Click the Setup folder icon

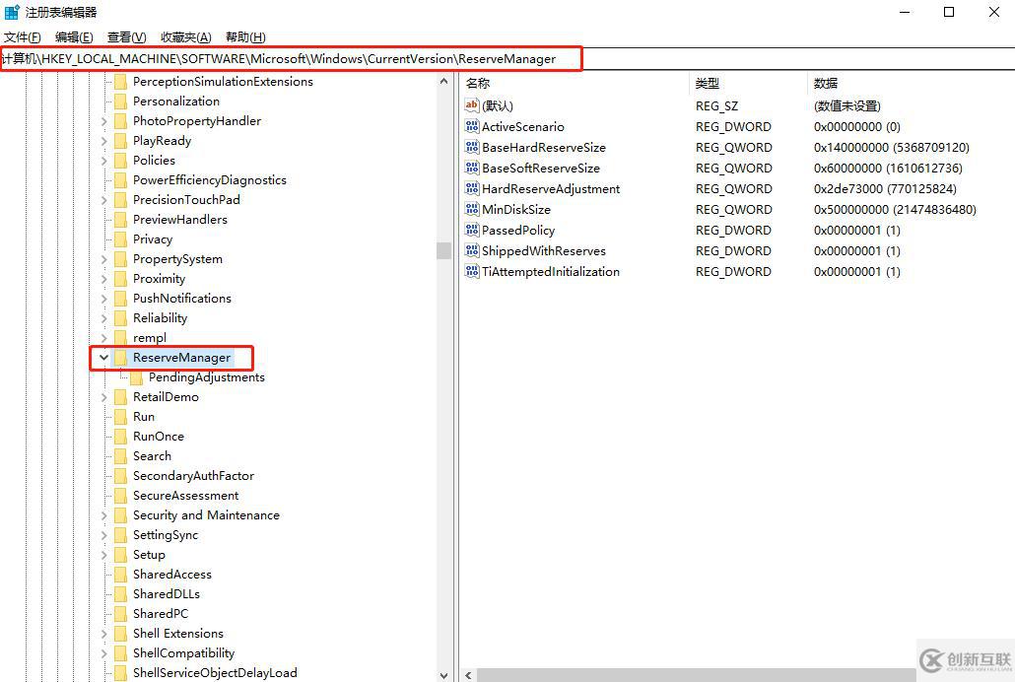pyautogui.click(x=120, y=555)
